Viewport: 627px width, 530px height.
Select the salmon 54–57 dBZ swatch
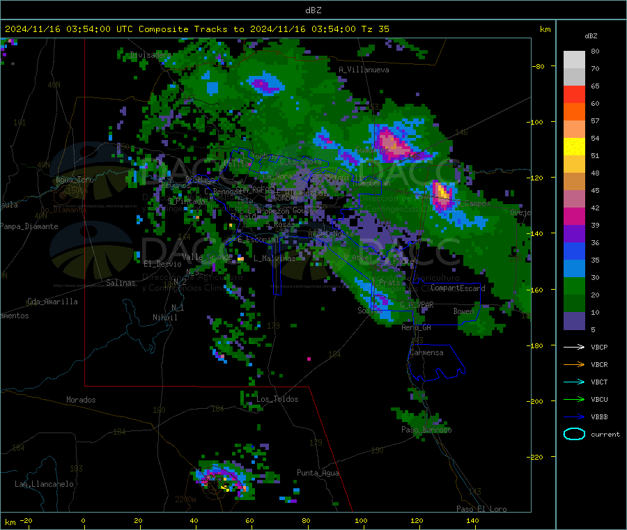pyautogui.click(x=574, y=129)
